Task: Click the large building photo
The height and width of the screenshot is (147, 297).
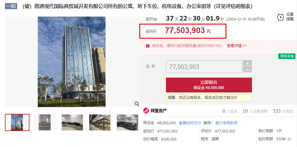Action: (71, 62)
